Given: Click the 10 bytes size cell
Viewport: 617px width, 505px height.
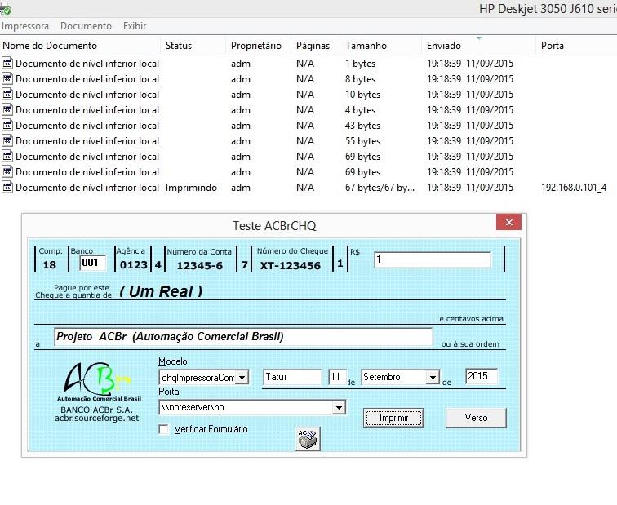Looking at the screenshot, I should coord(363,95).
